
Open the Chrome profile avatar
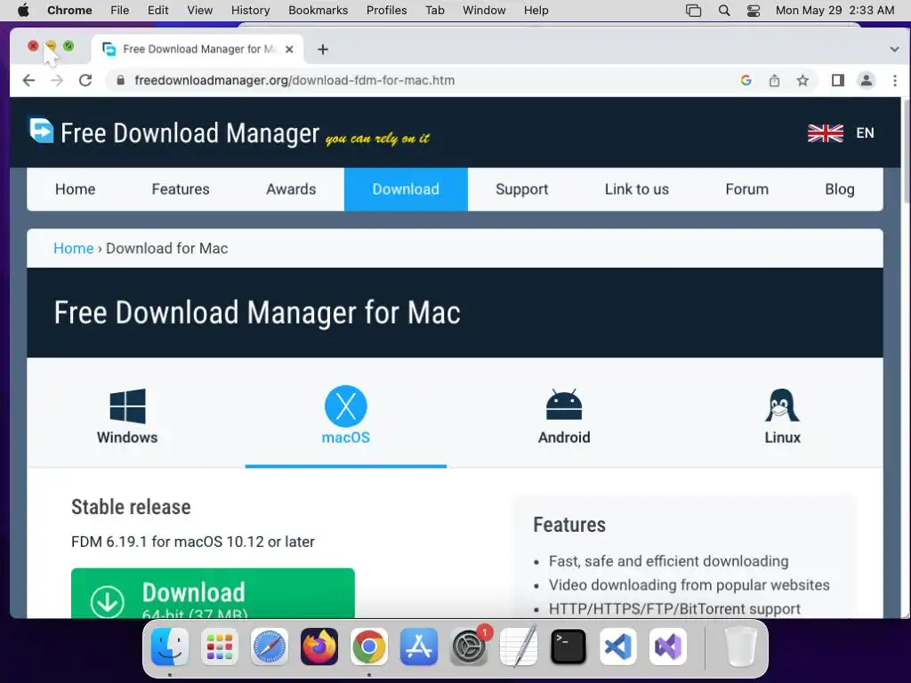point(866,81)
